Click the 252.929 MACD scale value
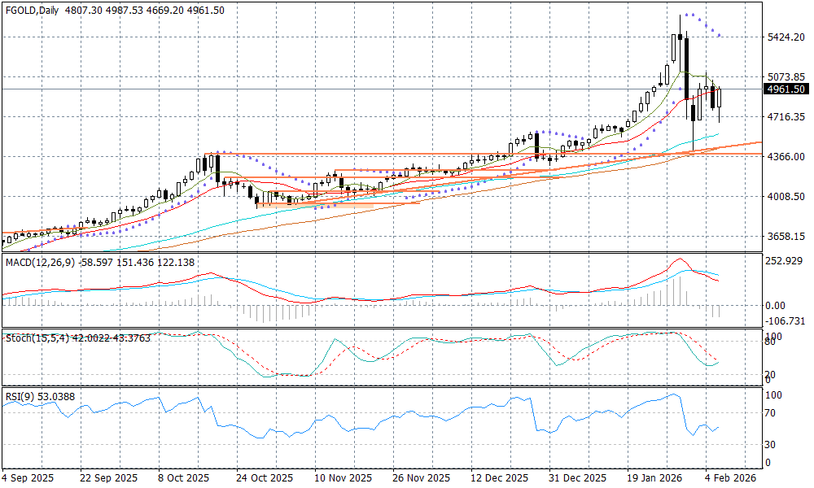814x488 pixels. click(x=786, y=261)
